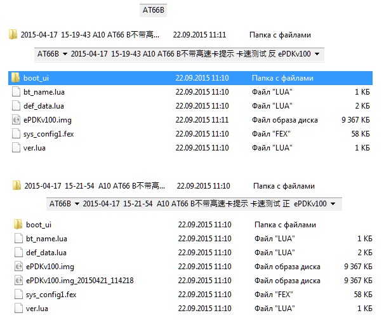Click the disk image icon for ePDKv100.img_20150421_114218

pos(18,281)
